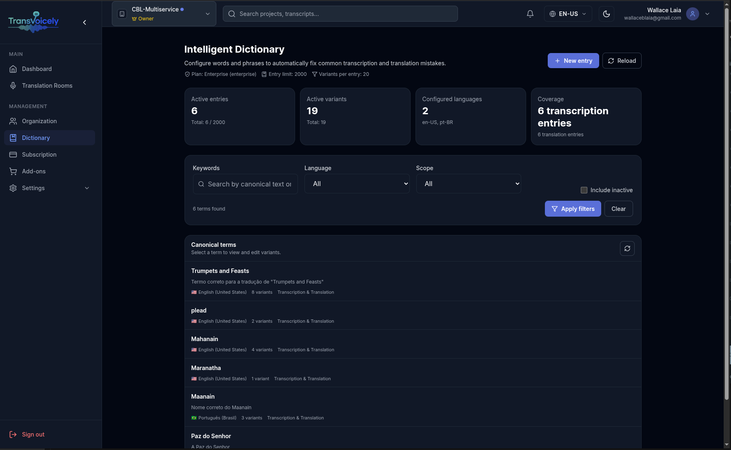Create a New entry
This screenshot has width=731, height=450.
point(573,61)
